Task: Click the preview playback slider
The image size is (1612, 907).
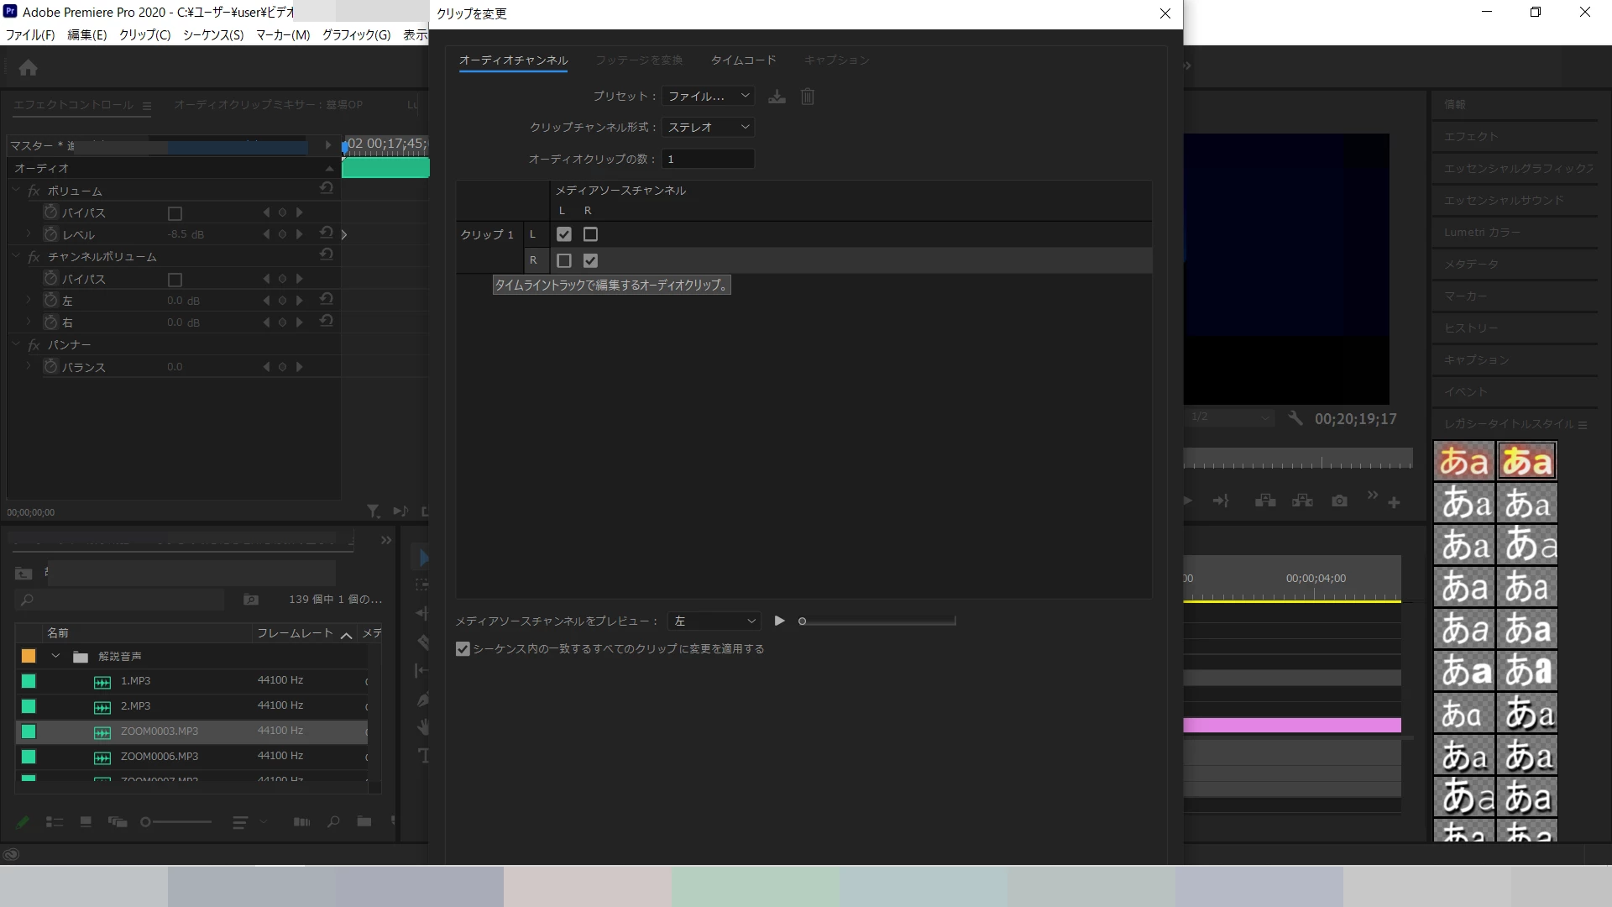Action: (877, 621)
